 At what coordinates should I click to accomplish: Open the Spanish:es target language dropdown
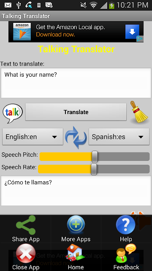pos(119,137)
